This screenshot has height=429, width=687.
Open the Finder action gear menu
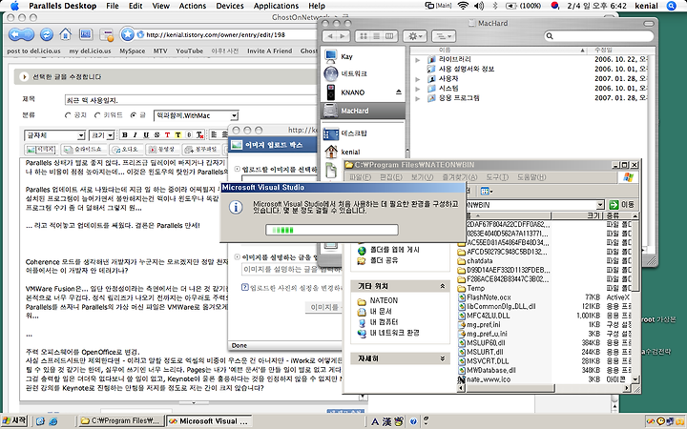(415, 36)
